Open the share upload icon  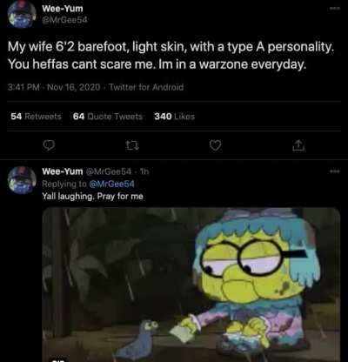(298, 145)
